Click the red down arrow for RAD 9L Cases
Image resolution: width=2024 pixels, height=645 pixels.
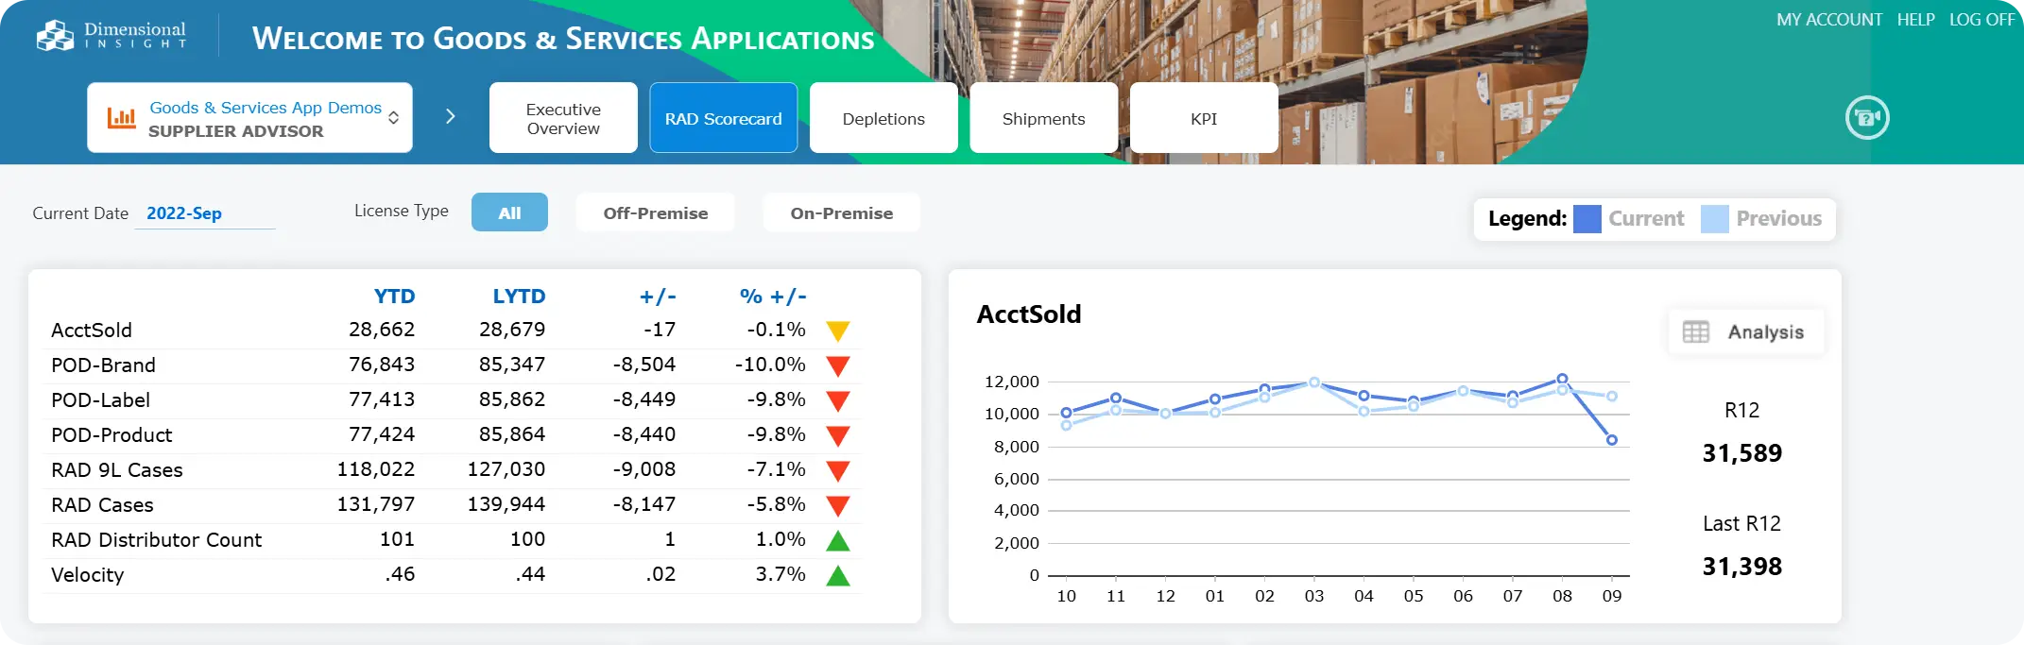[838, 471]
